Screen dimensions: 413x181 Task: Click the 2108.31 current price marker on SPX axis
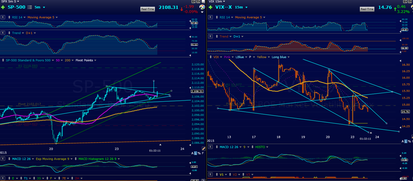coord(197,91)
